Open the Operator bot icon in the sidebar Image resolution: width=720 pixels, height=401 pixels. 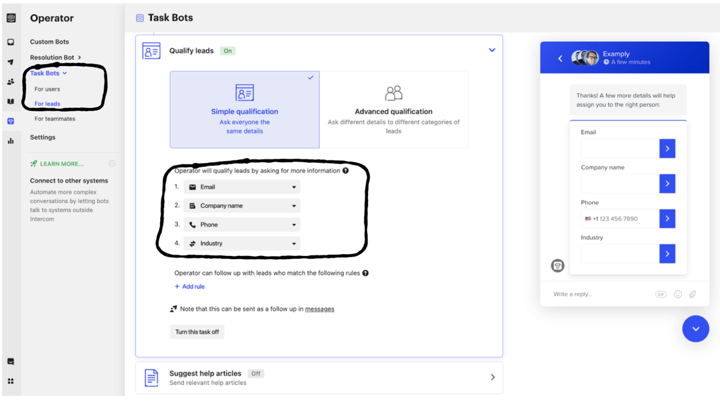coord(11,121)
